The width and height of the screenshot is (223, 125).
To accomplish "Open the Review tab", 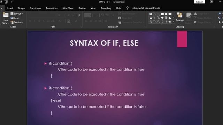I will coord(82,8).
